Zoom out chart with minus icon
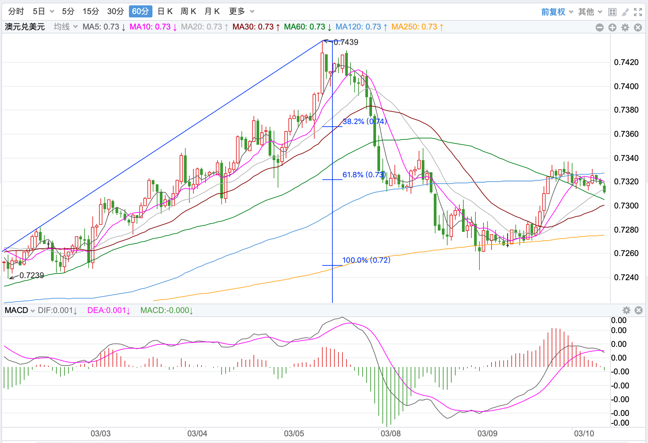Viewport: 648px width, 443px height. [x=600, y=27]
